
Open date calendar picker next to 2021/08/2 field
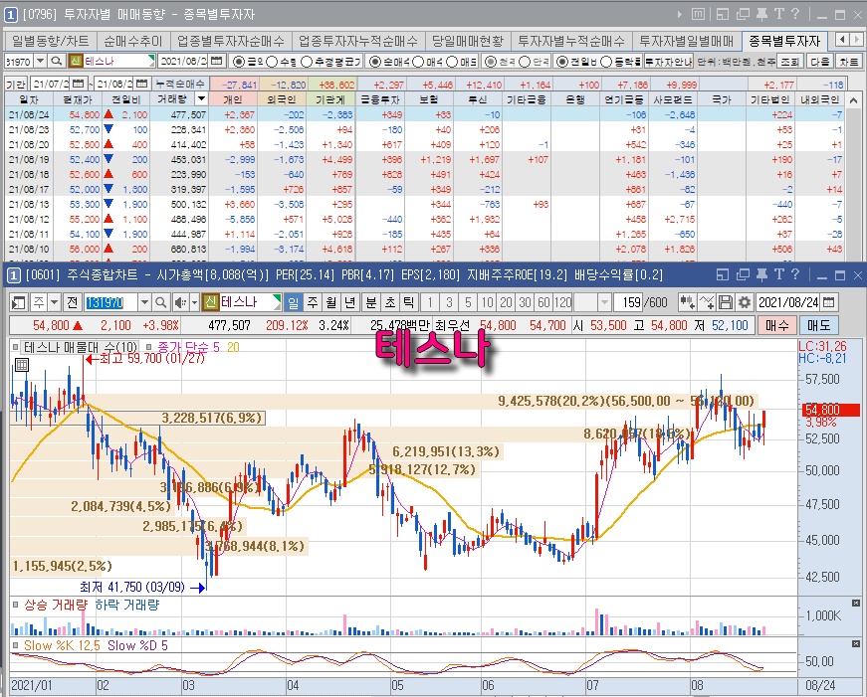tap(217, 61)
